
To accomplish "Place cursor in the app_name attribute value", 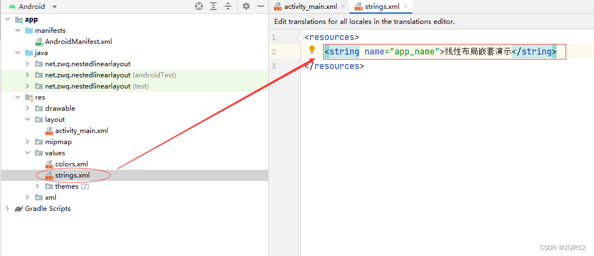I will point(414,51).
